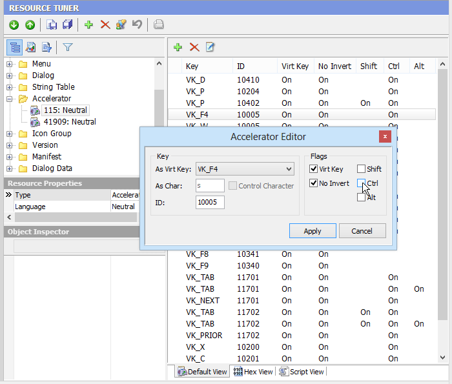The width and height of the screenshot is (452, 384).
Task: Select the VK_PRIOR 11702 row
Action: point(302,336)
